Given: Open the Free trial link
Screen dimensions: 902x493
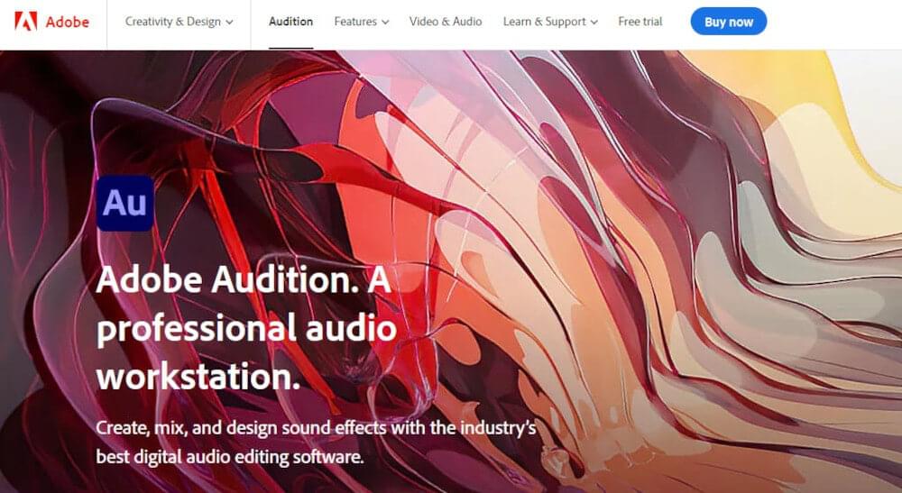Looking at the screenshot, I should click(640, 22).
